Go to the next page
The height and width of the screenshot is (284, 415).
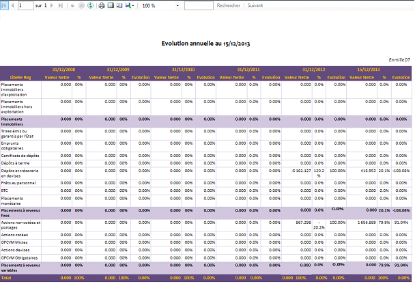(x=52, y=5)
